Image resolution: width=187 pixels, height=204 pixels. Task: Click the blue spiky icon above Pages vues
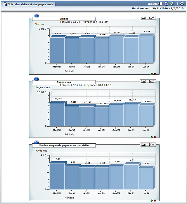tap(37, 79)
